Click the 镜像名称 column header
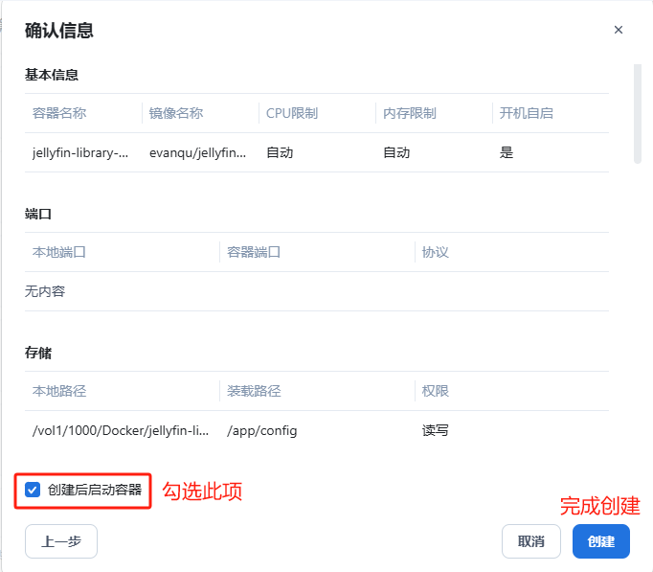The image size is (653, 572). [176, 113]
